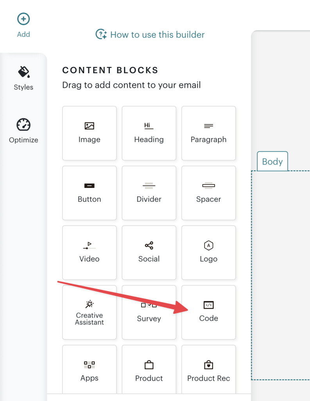Open the Styles panel
This screenshot has width=310, height=401.
point(23,78)
